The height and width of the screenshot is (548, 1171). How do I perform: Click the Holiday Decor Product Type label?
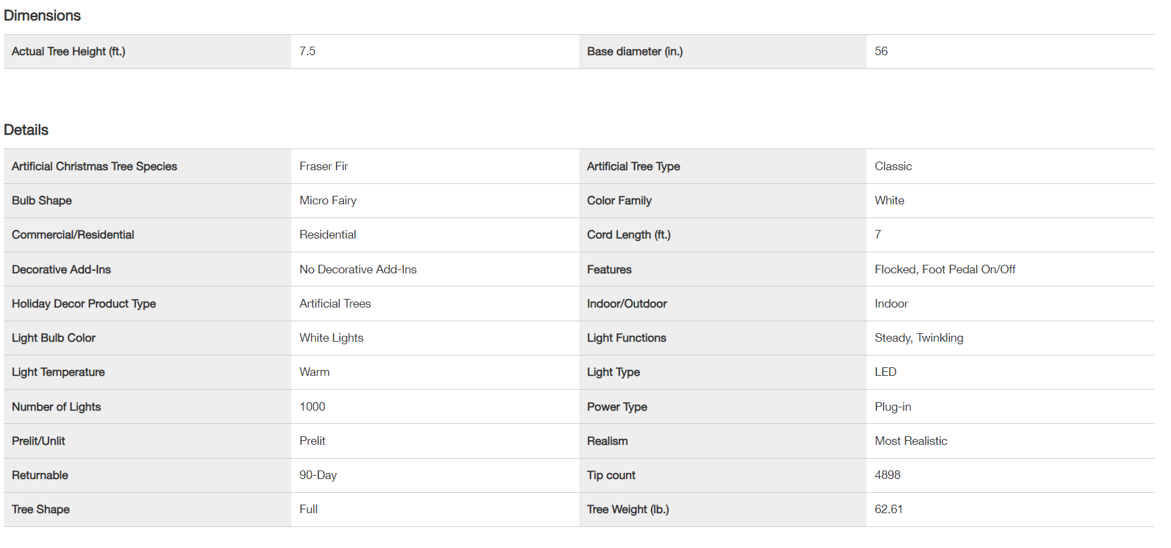point(84,304)
